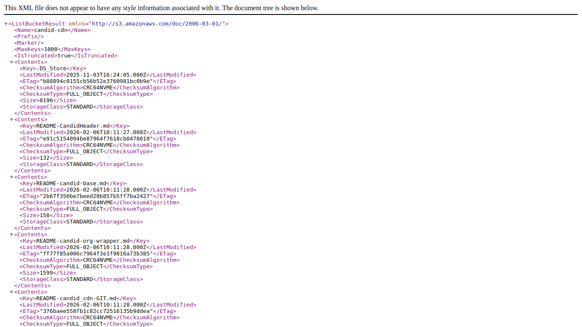
Task: Click the Size value 8196
Action: click(46, 100)
